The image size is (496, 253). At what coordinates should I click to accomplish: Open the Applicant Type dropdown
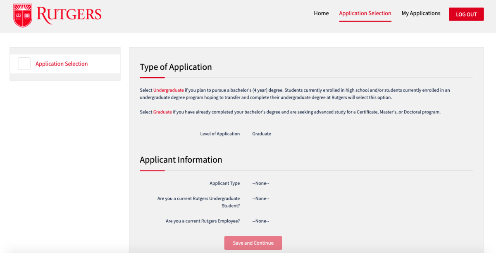[x=261, y=183]
